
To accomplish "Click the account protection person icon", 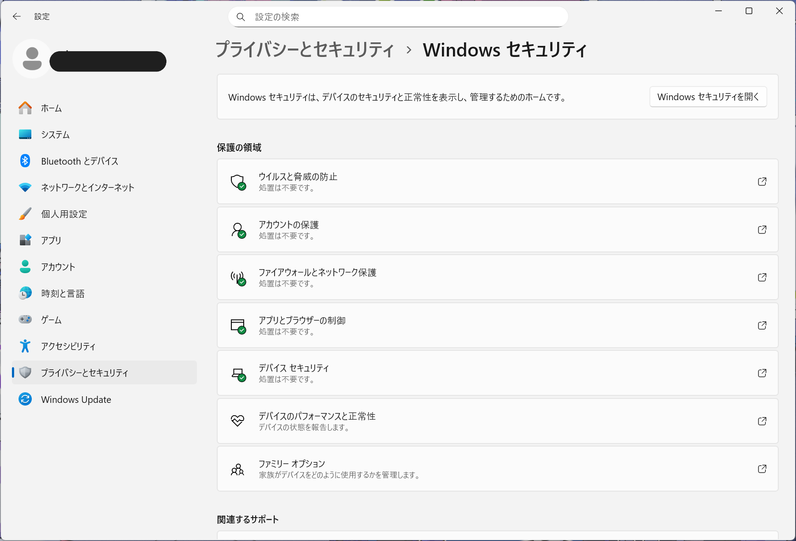I will click(238, 230).
